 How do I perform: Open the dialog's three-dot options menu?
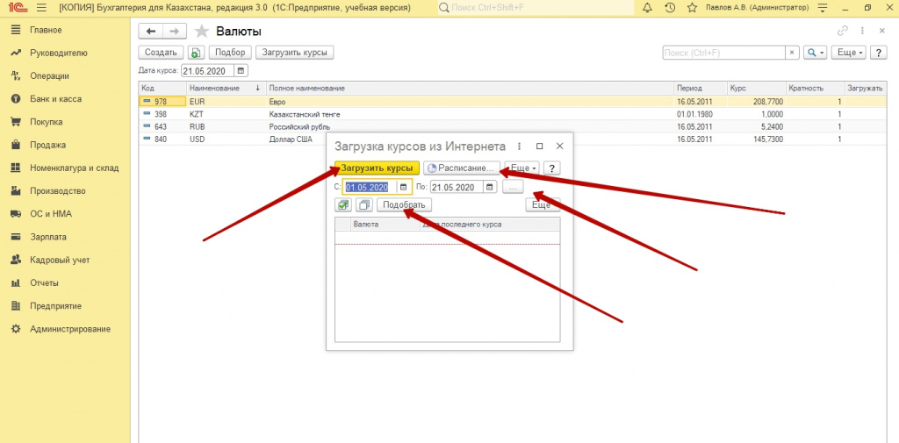point(520,146)
